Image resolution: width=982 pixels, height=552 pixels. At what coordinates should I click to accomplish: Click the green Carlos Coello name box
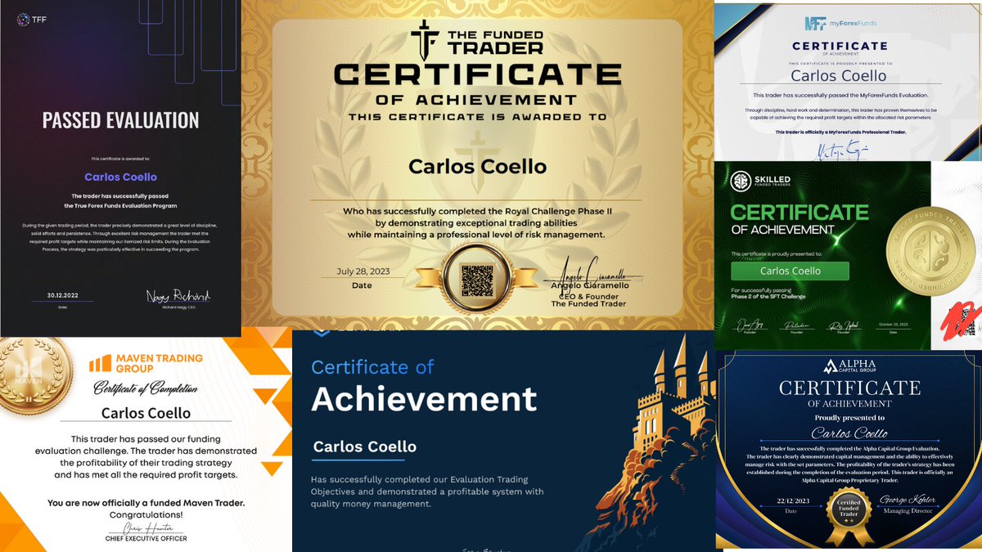click(x=790, y=271)
